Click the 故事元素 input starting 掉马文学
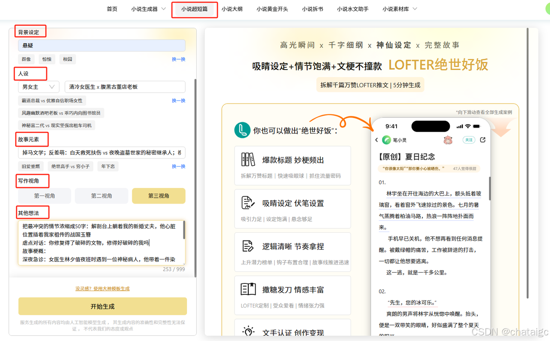Viewport: 550px width, 341px height. [102, 152]
